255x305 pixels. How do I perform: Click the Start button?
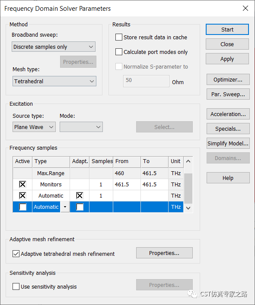click(x=227, y=29)
